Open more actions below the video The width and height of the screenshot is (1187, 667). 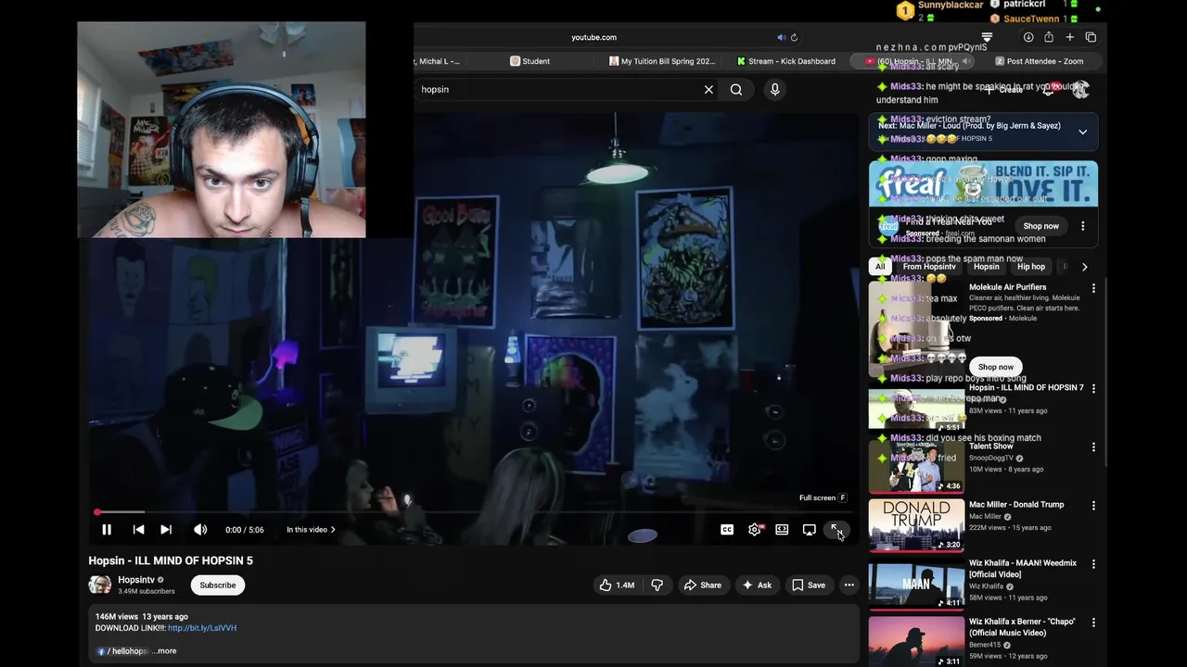pyautogui.click(x=849, y=585)
